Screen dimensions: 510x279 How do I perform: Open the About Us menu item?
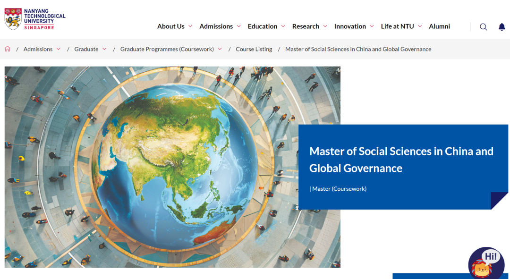(170, 26)
